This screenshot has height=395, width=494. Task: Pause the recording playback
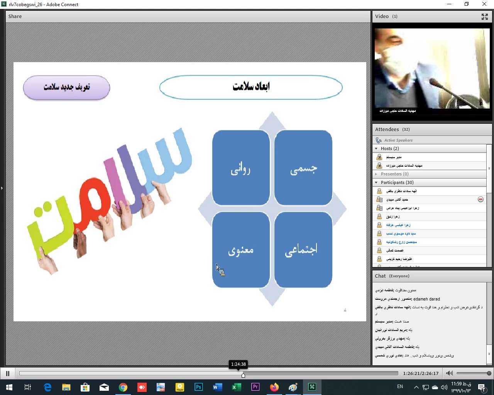tap(7, 373)
